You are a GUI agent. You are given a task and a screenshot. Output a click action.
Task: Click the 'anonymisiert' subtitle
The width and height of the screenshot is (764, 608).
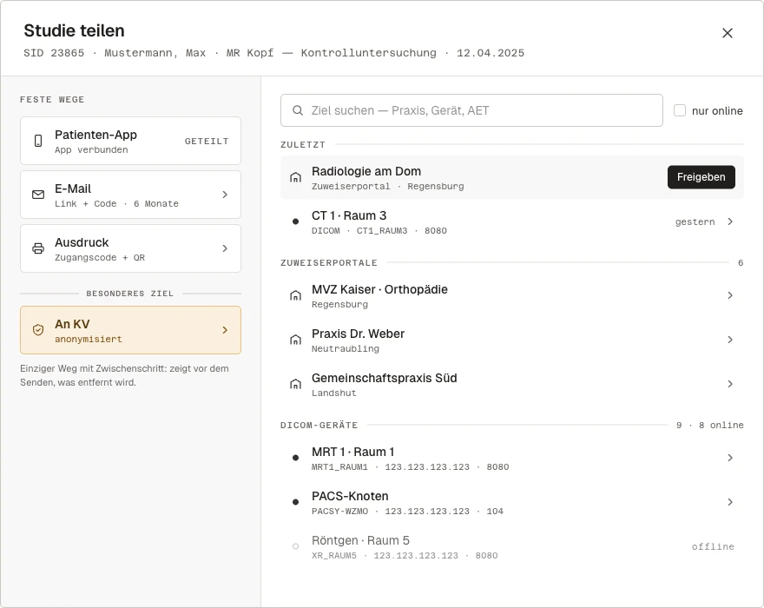coord(89,339)
